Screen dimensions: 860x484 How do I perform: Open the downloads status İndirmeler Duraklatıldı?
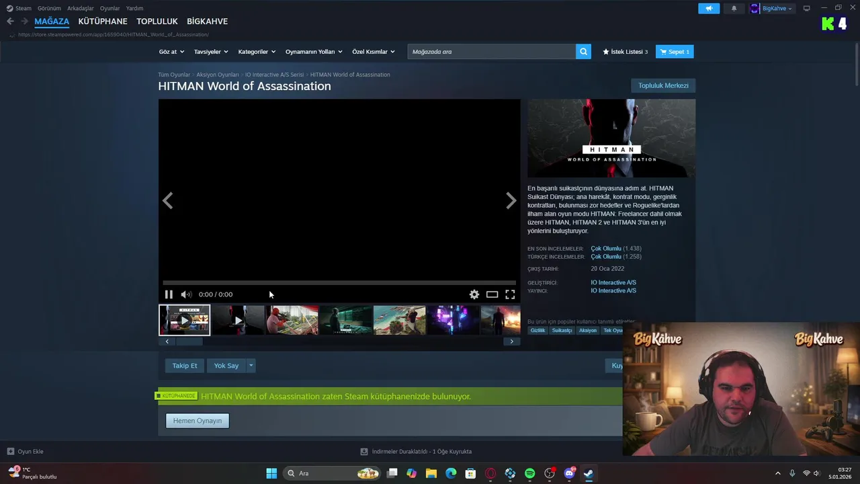(416, 452)
